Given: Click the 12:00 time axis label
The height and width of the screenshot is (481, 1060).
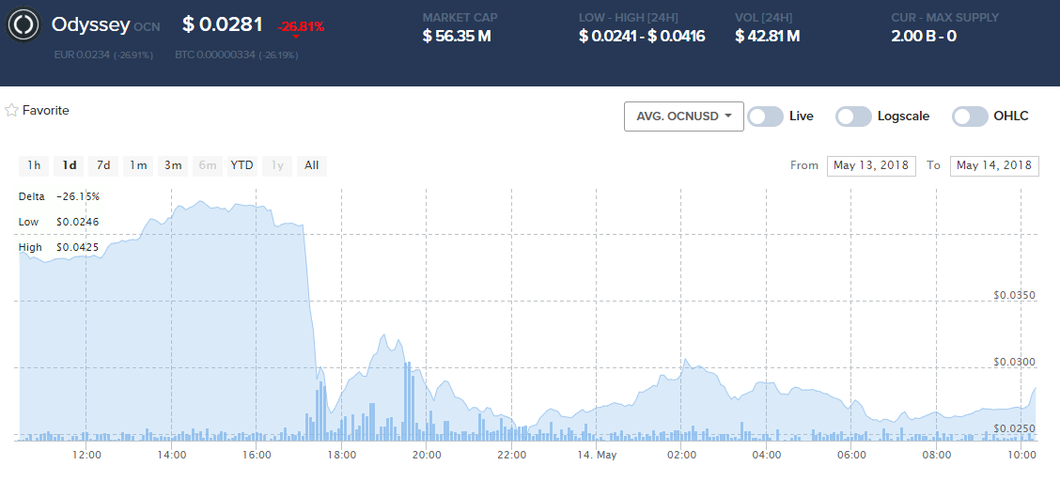Looking at the screenshot, I should point(86,455).
